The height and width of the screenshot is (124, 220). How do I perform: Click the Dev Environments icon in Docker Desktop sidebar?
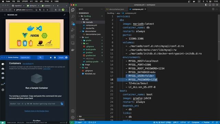(x=3, y=78)
